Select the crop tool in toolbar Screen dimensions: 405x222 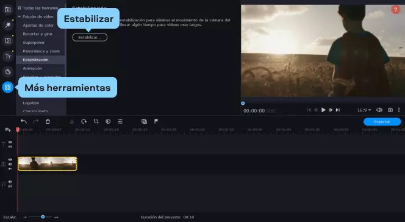pos(96,121)
